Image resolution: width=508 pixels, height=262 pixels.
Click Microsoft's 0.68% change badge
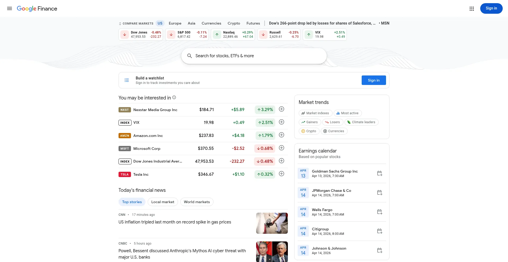(265, 148)
